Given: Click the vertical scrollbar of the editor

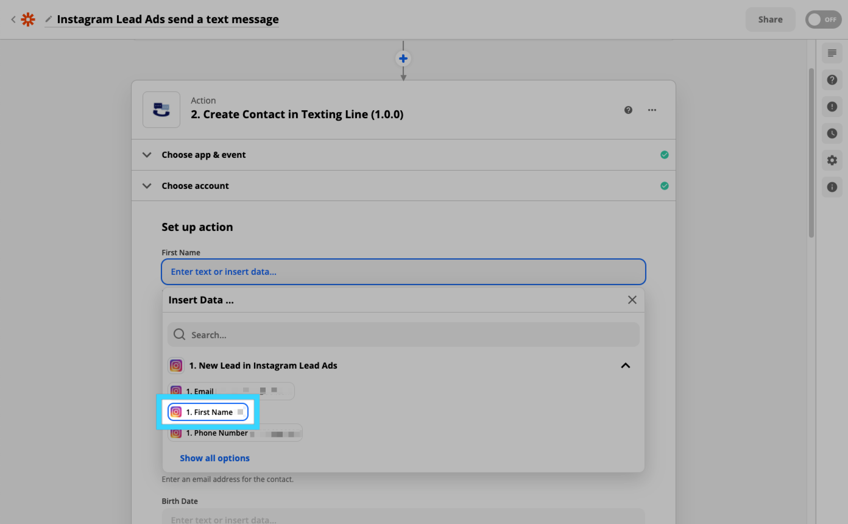Looking at the screenshot, I should point(811,152).
